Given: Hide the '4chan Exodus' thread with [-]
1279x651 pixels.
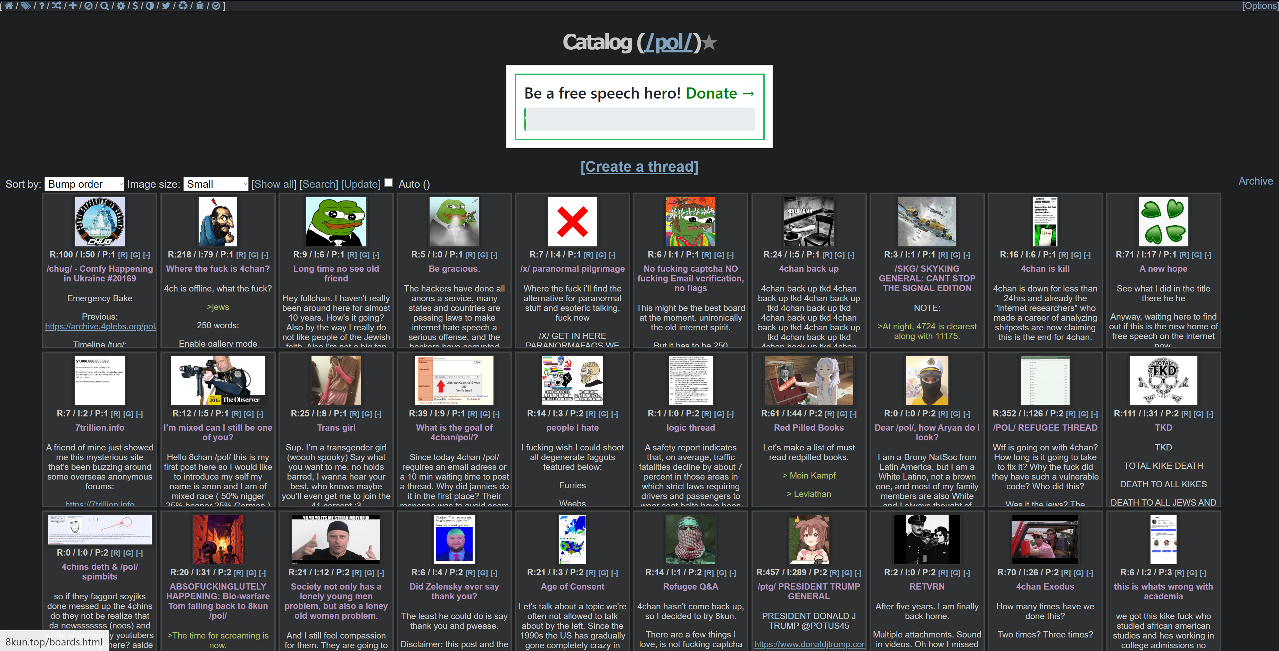Looking at the screenshot, I should coord(1089,573).
